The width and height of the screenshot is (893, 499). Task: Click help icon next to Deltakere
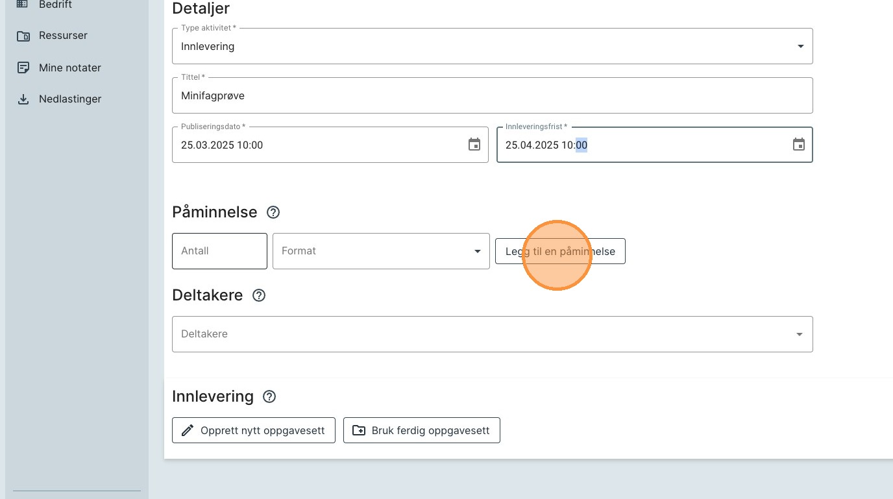[x=259, y=295]
